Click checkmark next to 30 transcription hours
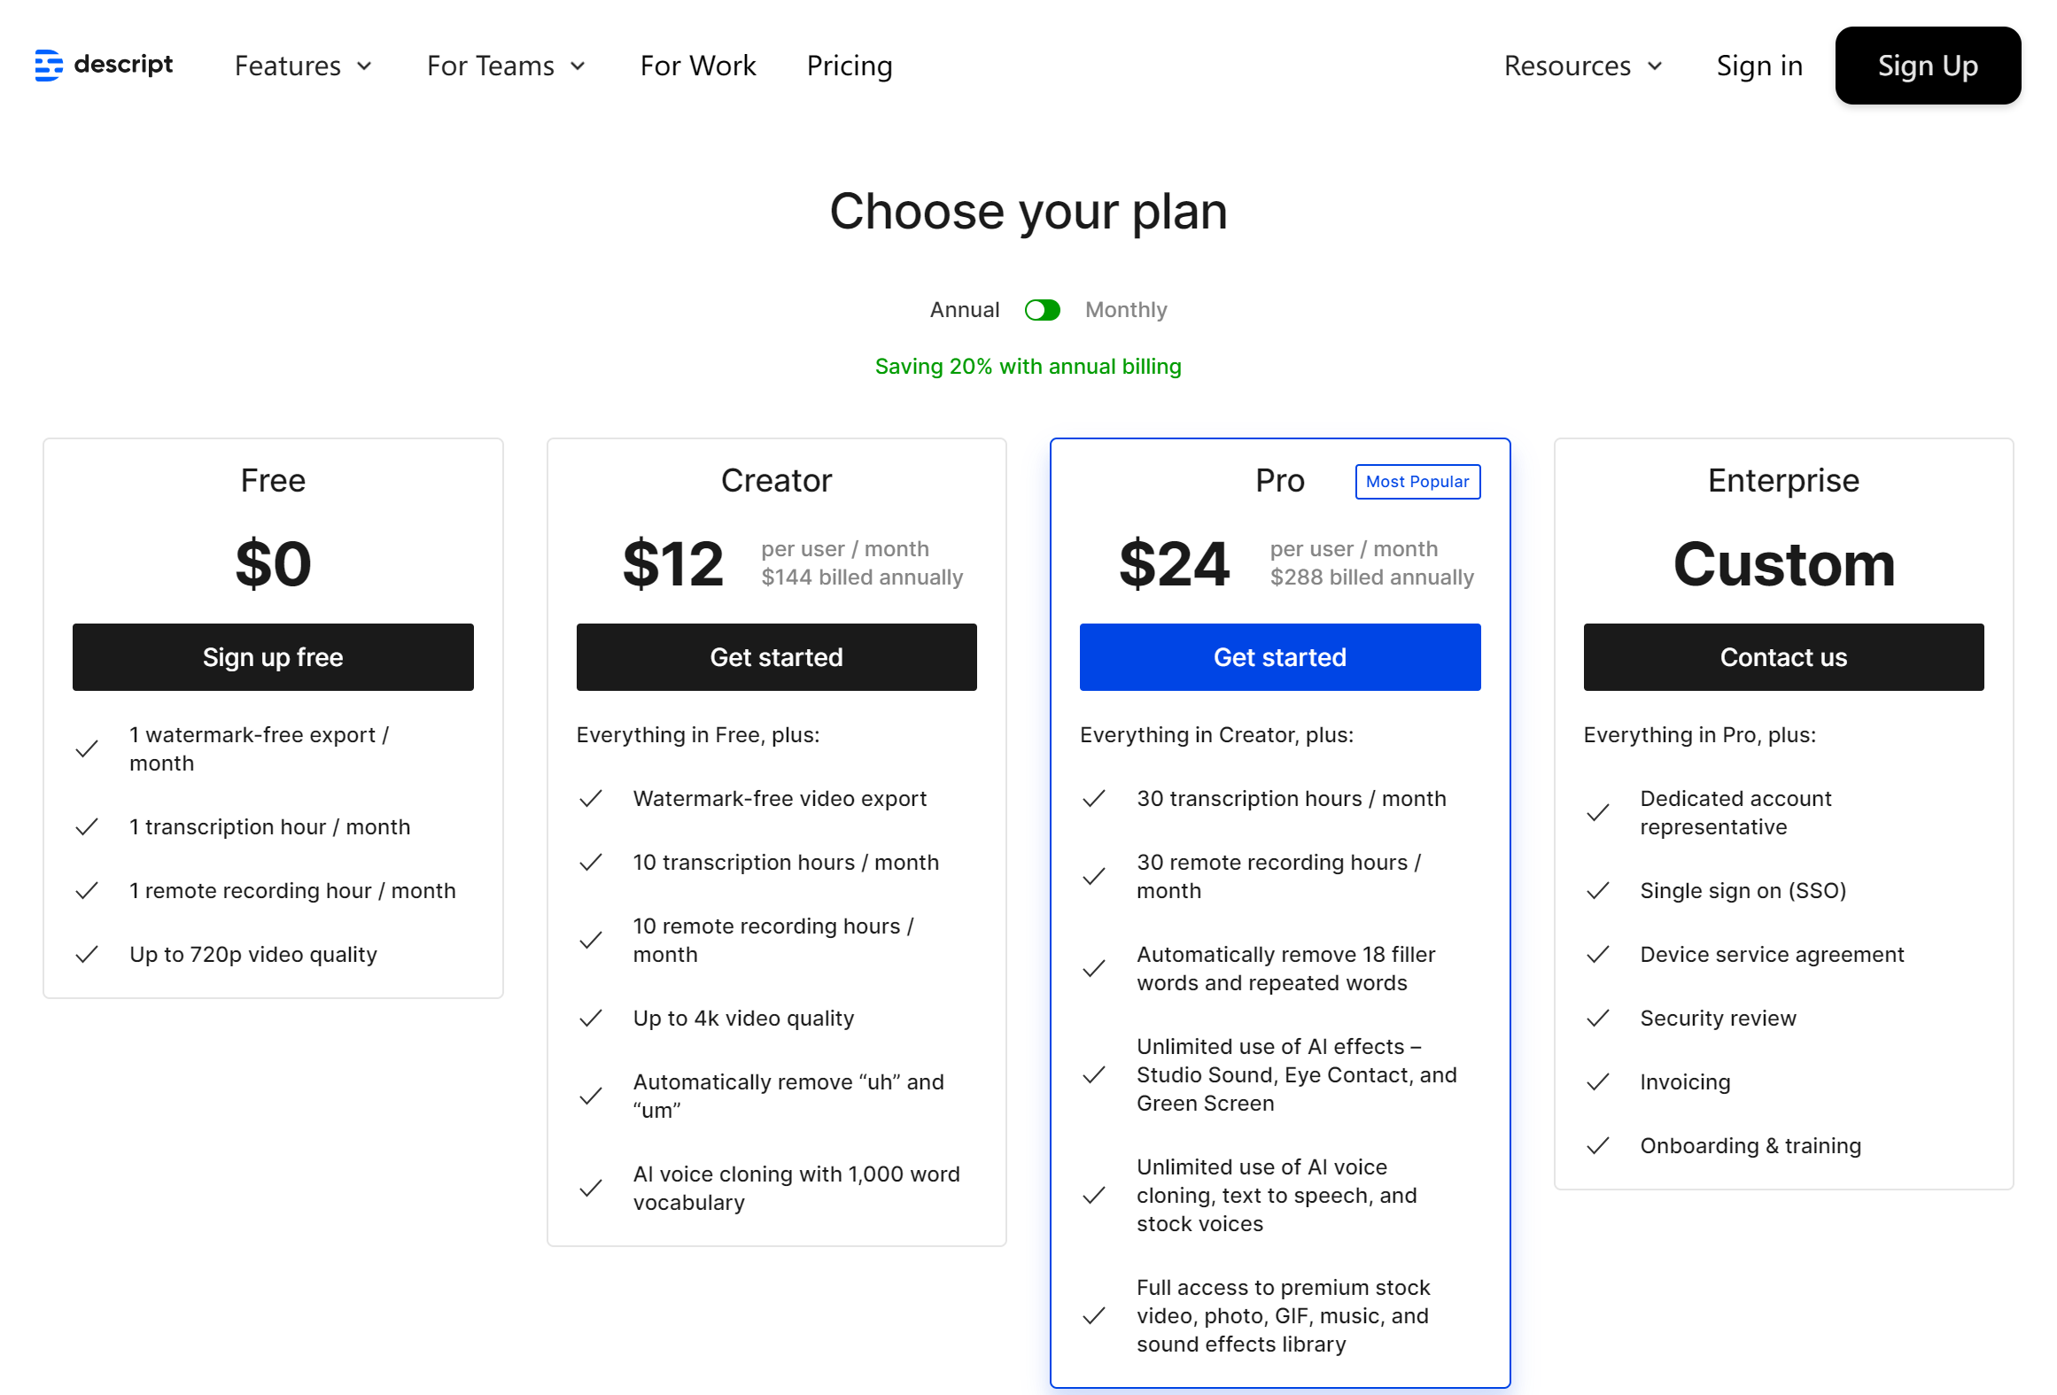Image resolution: width=2057 pixels, height=1395 pixels. (x=1094, y=799)
